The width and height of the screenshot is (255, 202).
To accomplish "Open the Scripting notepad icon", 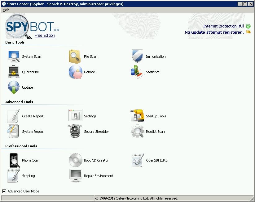I will (x=14, y=175).
